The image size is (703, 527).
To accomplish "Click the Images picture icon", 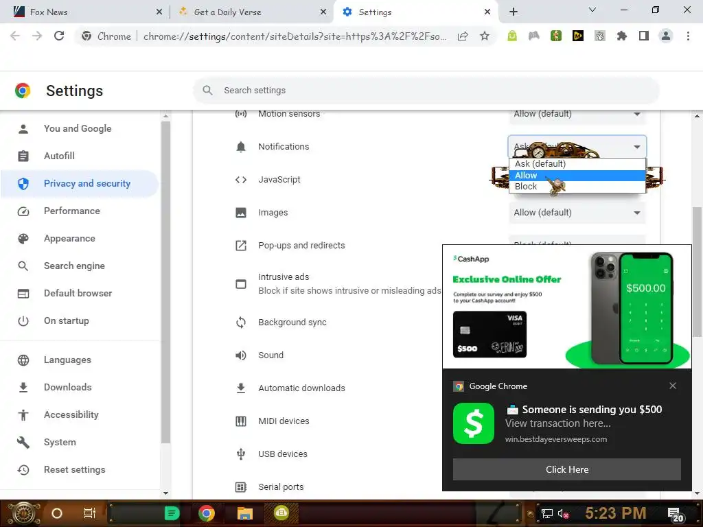I will coord(241,213).
